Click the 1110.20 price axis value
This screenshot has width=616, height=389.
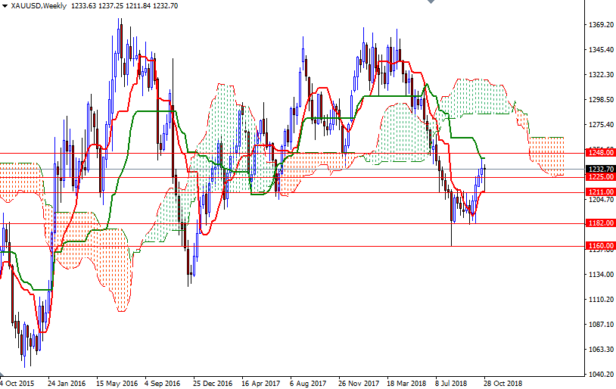coord(600,300)
